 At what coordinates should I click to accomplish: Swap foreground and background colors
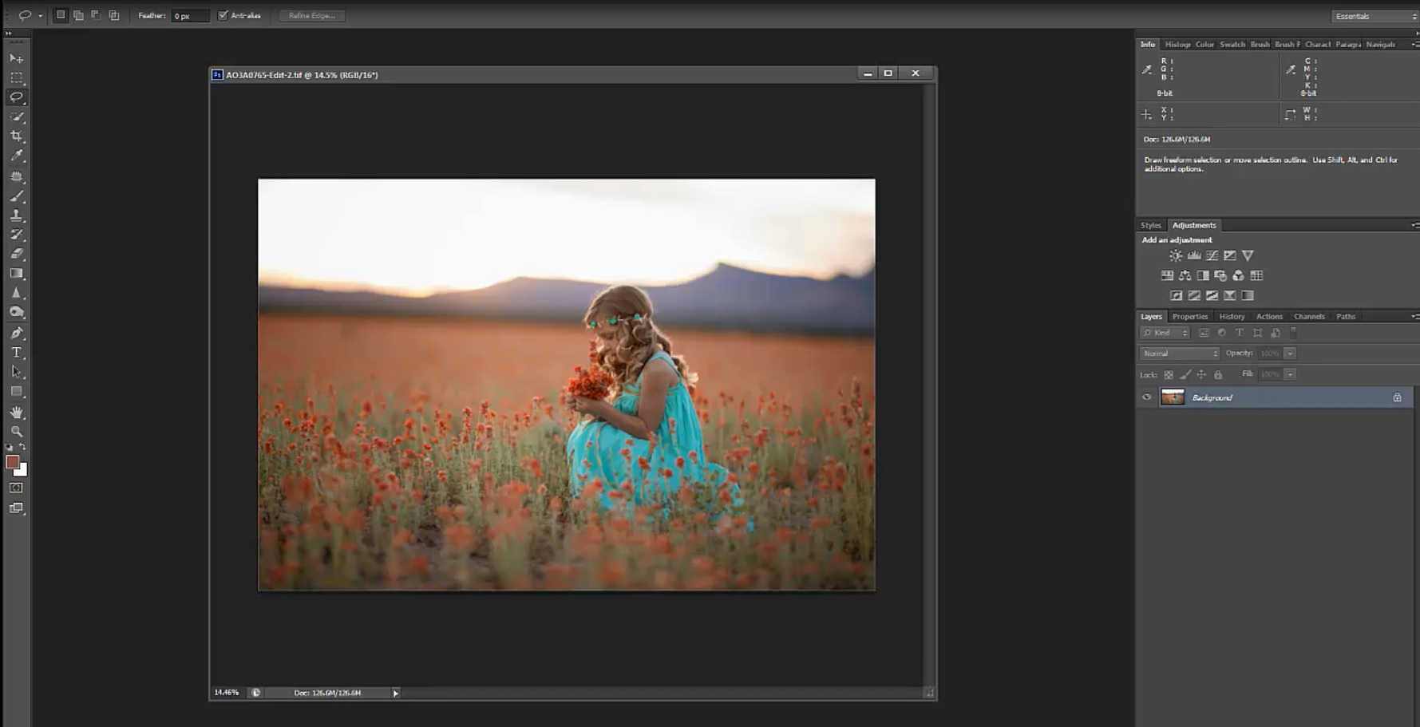point(22,447)
